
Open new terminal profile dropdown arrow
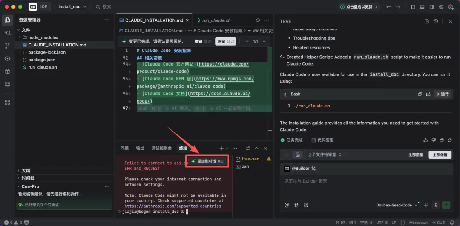227,148
